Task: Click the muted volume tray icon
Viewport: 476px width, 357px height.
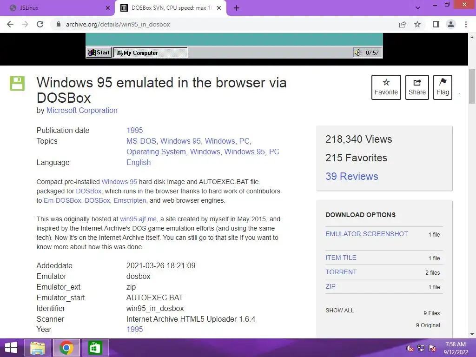Action: pyautogui.click(x=410, y=348)
